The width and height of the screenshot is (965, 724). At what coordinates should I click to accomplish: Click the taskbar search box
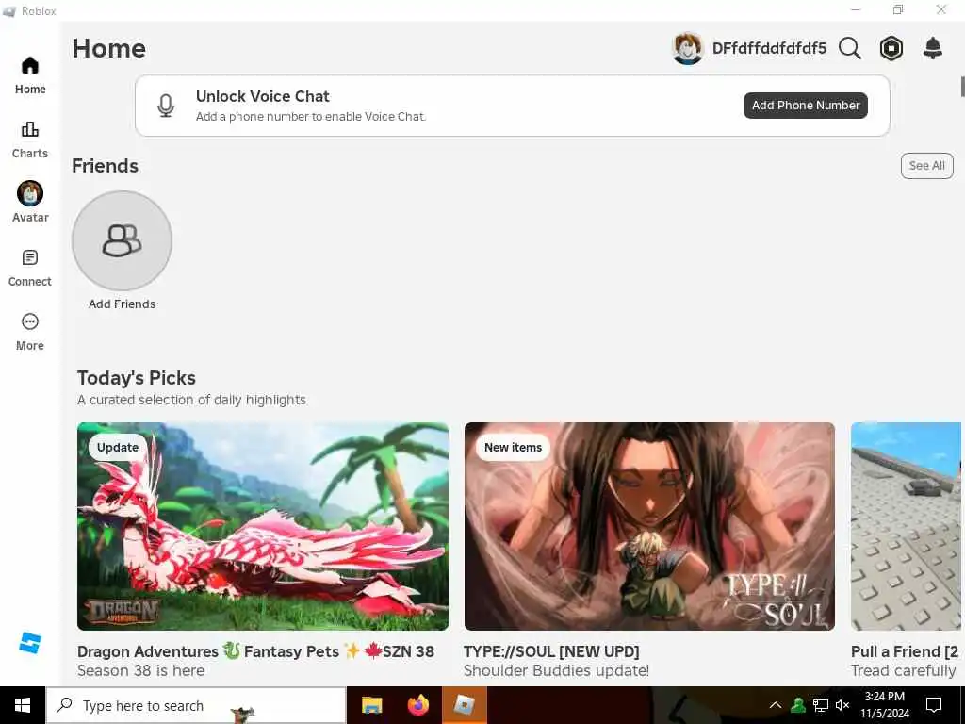pyautogui.click(x=196, y=705)
